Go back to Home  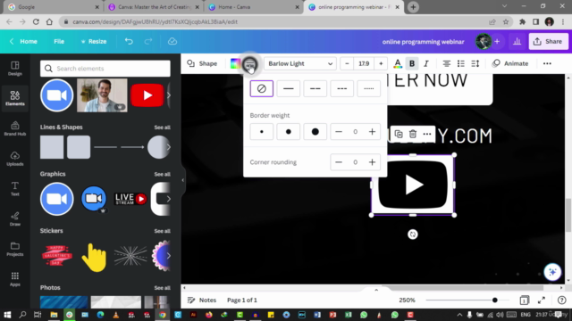pyautogui.click(x=23, y=42)
